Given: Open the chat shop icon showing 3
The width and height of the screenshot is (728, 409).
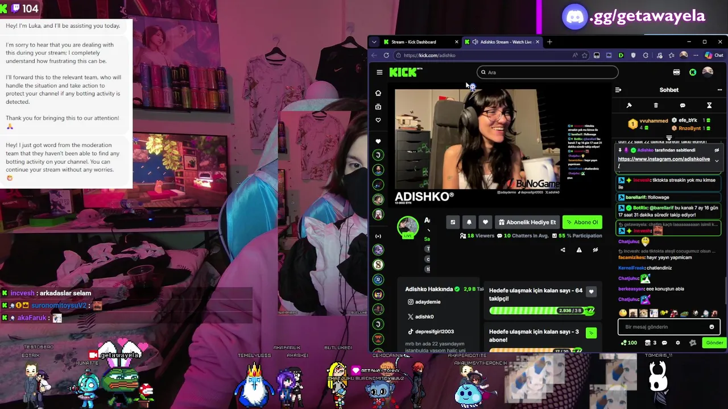Looking at the screenshot, I should point(651,343).
